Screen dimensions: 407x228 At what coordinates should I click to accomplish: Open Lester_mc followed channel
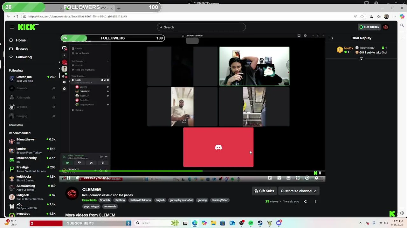point(32,79)
